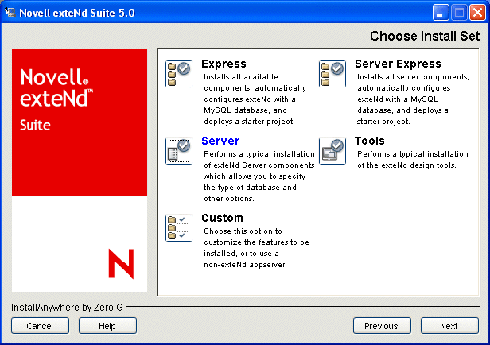490x345 pixels.
Task: Click 'of the exteNd design tools' text
Action: [406, 165]
